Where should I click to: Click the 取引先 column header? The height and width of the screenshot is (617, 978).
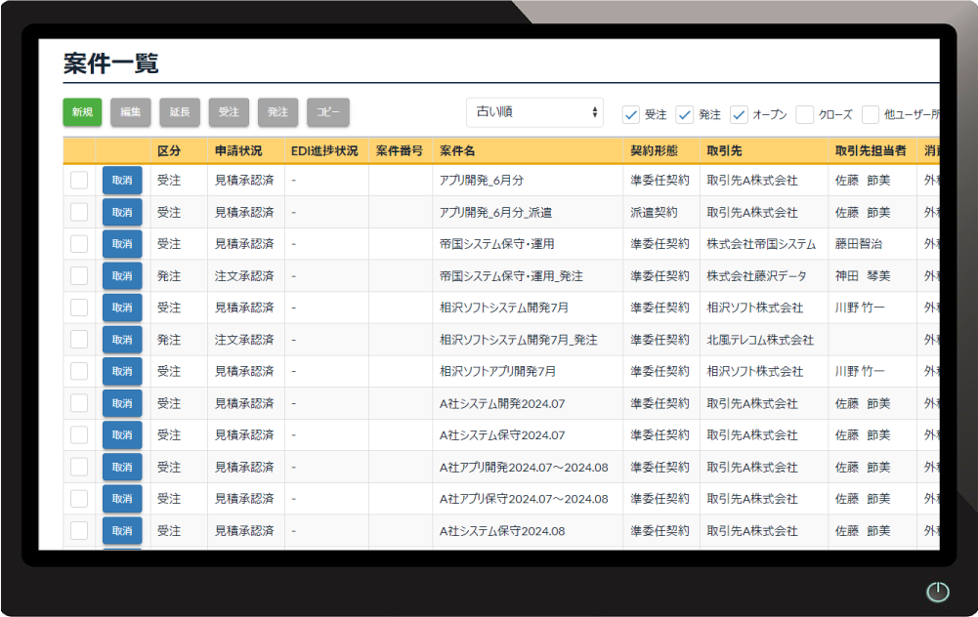[724, 151]
